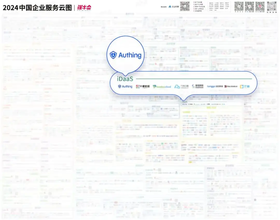Viewport: 280px width, 220px height.
Task: Select the green bamboocloud logo in iDaaS row
Action: pyautogui.click(x=162, y=87)
